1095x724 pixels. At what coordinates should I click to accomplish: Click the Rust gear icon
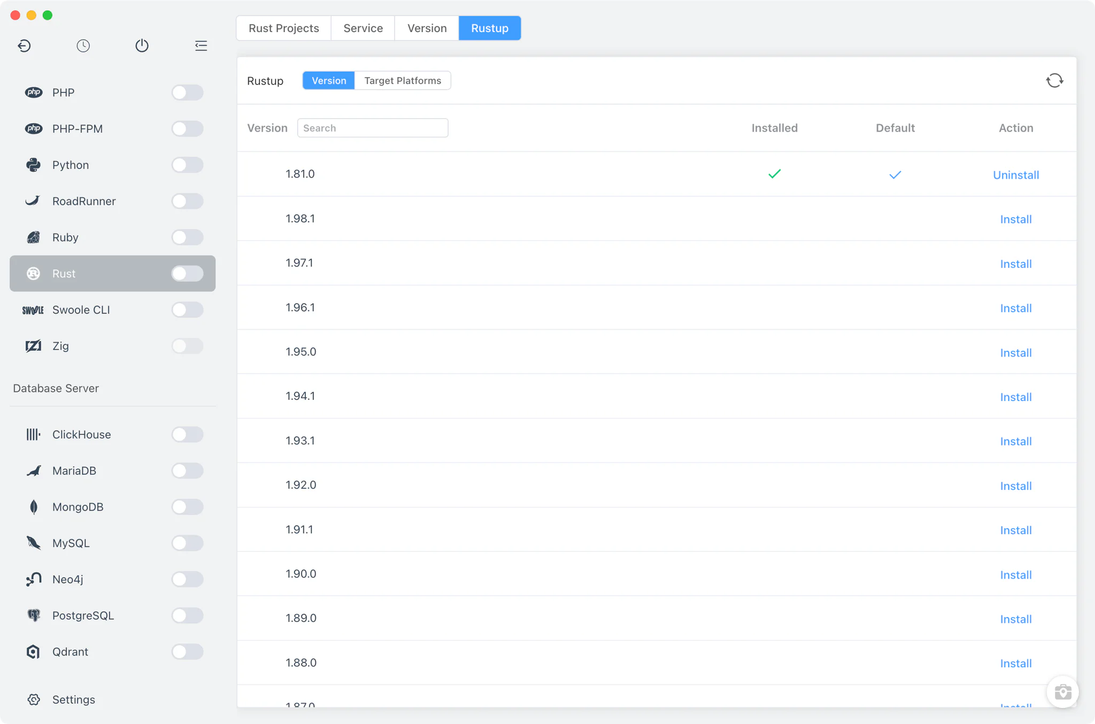point(34,274)
